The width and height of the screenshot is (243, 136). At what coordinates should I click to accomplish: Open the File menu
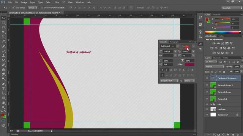tap(10, 2)
